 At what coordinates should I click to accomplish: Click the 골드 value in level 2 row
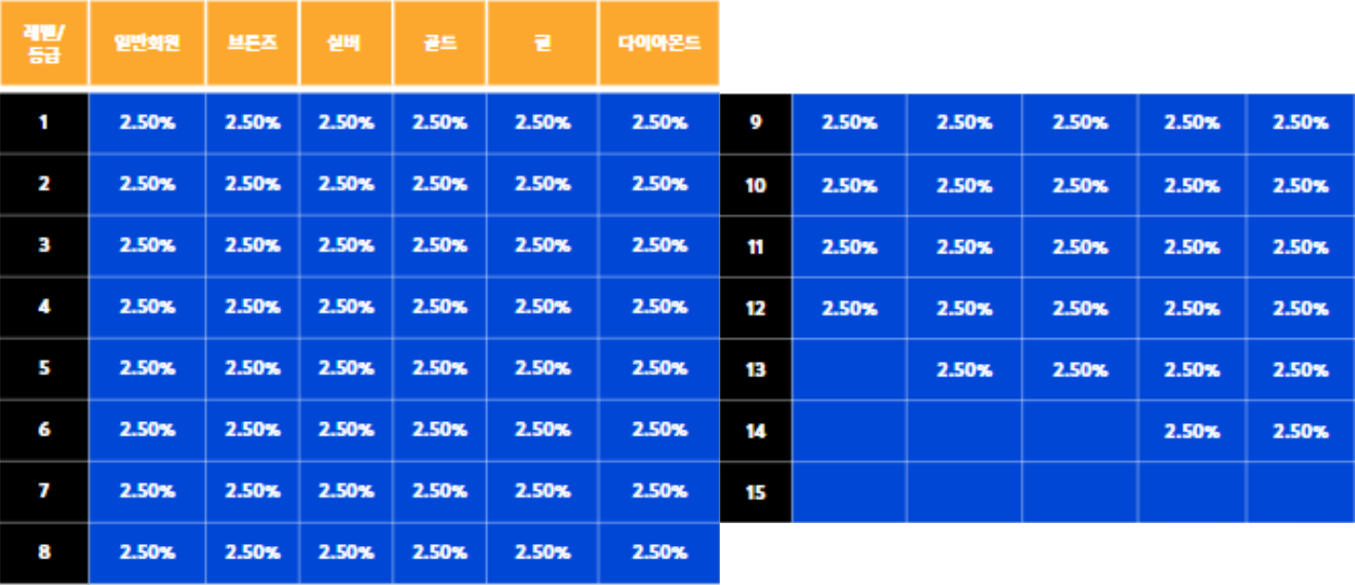tap(440, 184)
